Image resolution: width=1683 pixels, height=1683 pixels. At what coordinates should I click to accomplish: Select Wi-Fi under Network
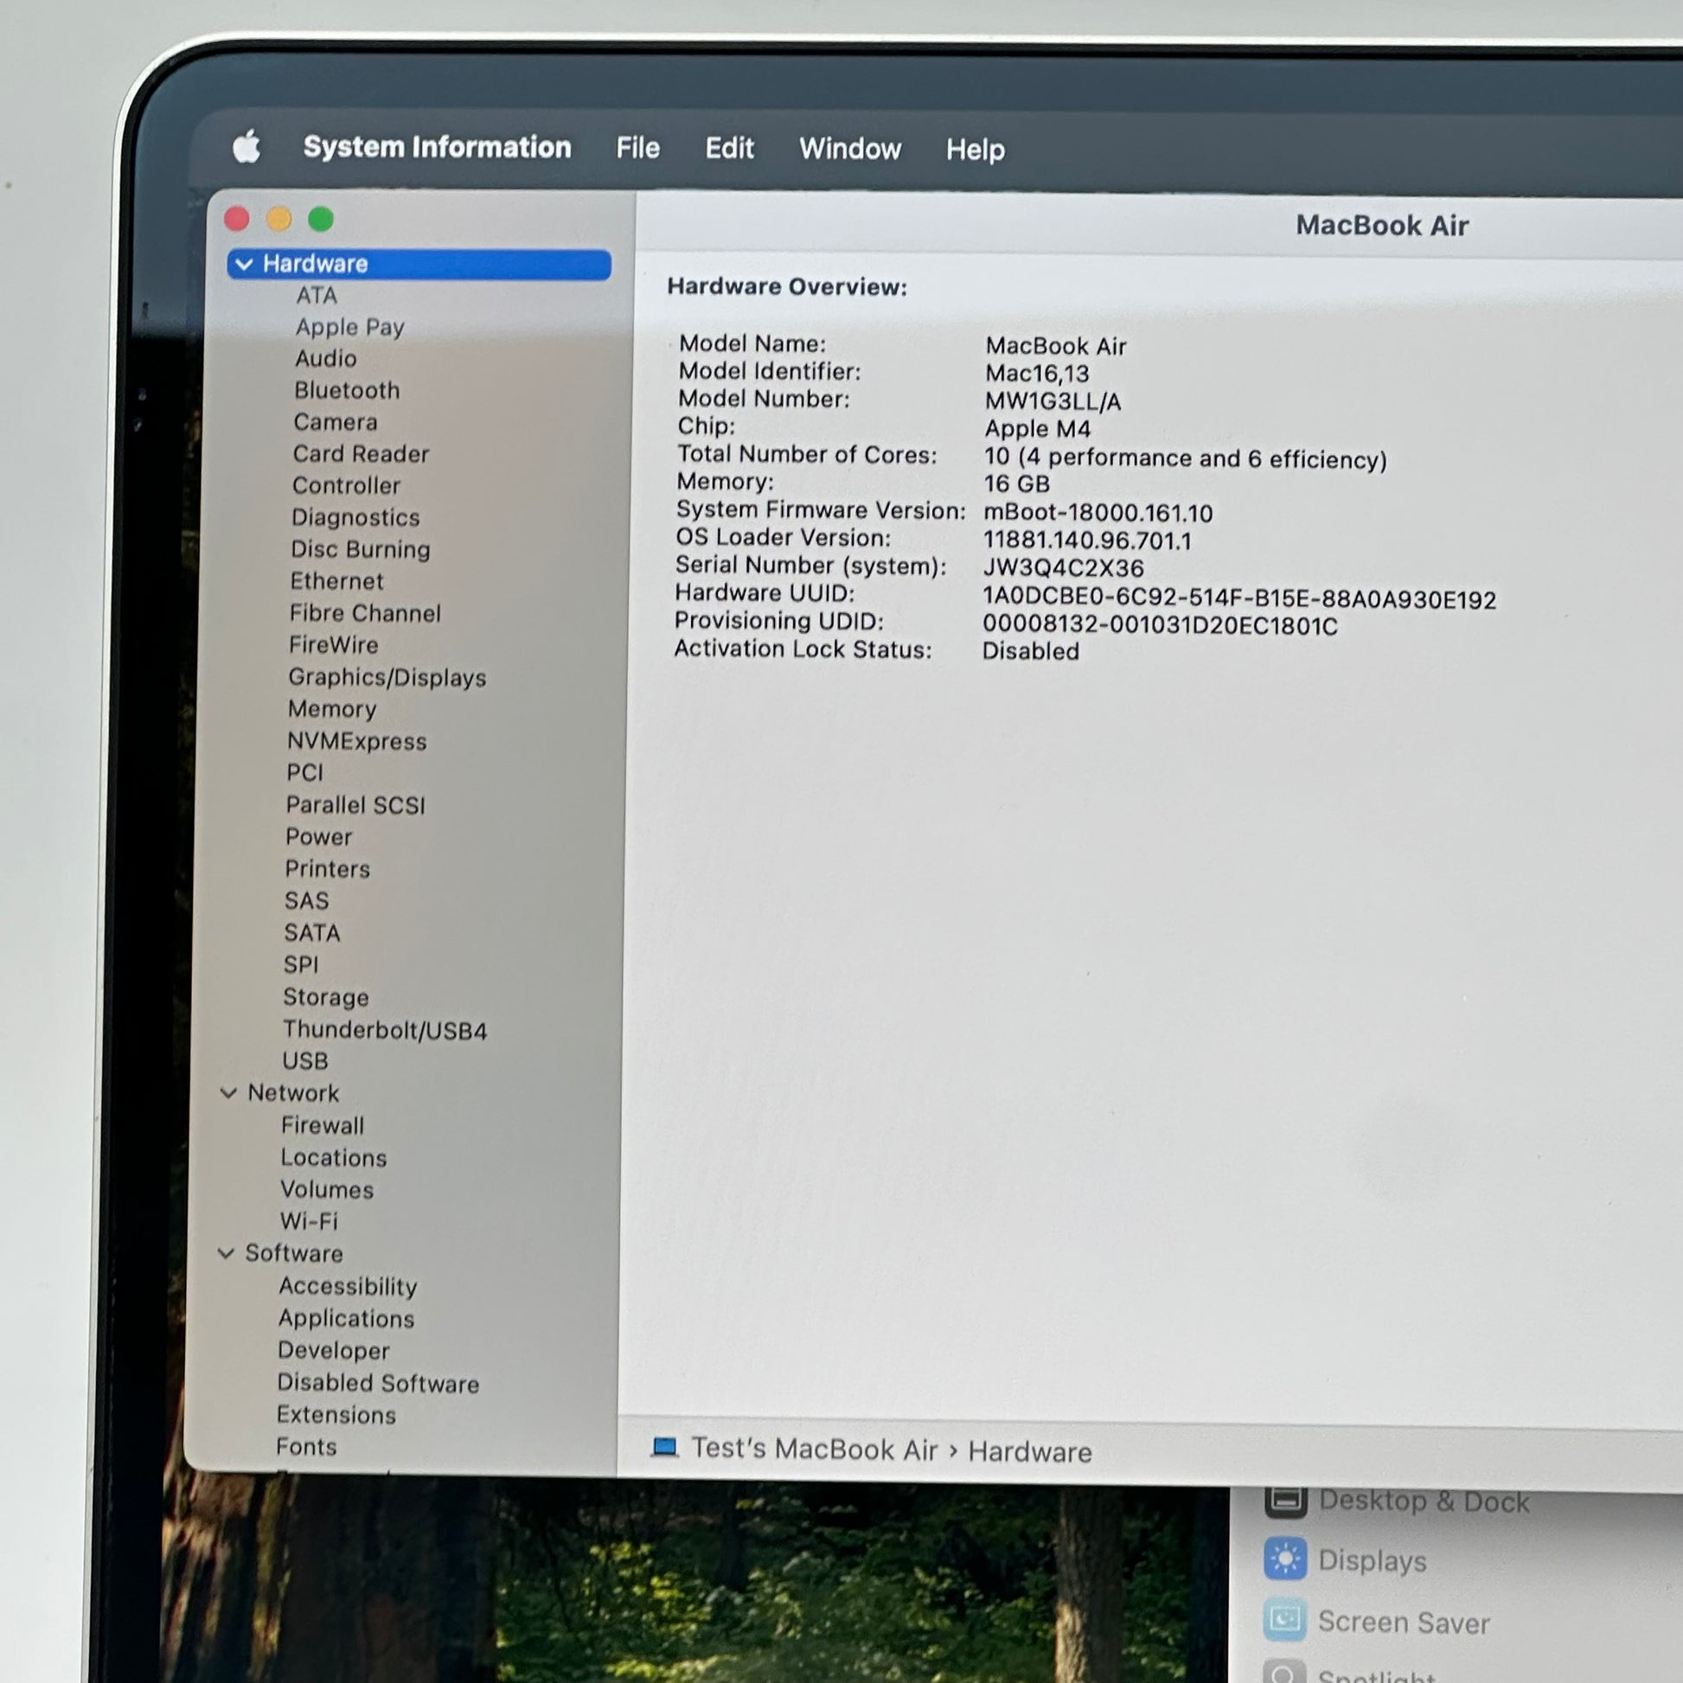click(310, 1220)
